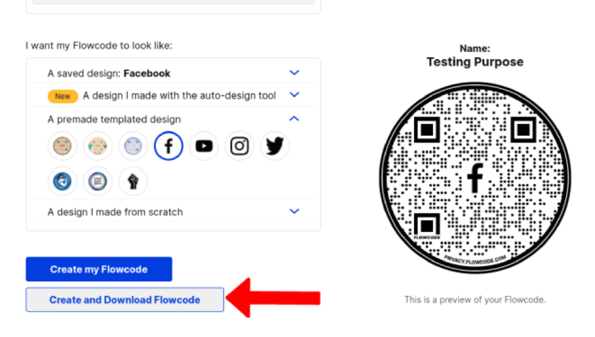The image size is (595, 337).
Task: Select the light blue circular template
Action: pyautogui.click(x=133, y=146)
